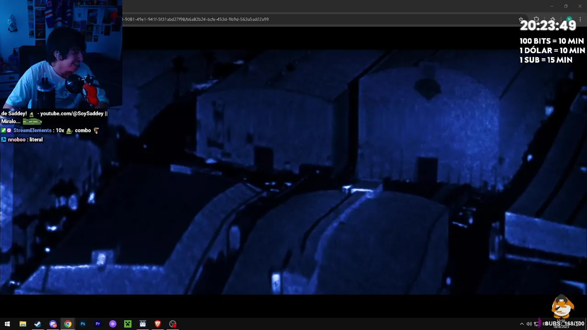
Task: Open the white face-icon app on the taskbar
Action: point(143,324)
